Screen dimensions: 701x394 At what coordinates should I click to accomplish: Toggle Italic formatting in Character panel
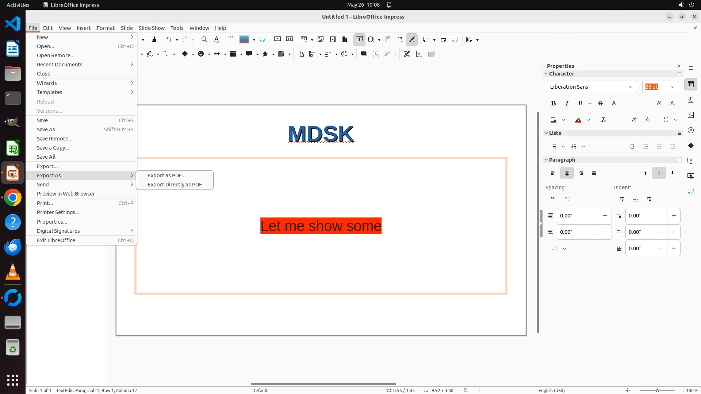click(x=567, y=103)
